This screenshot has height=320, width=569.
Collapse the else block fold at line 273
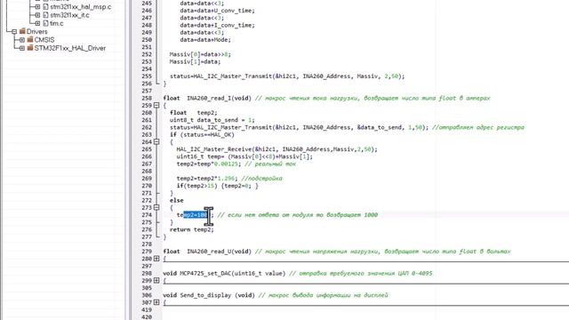coord(156,207)
